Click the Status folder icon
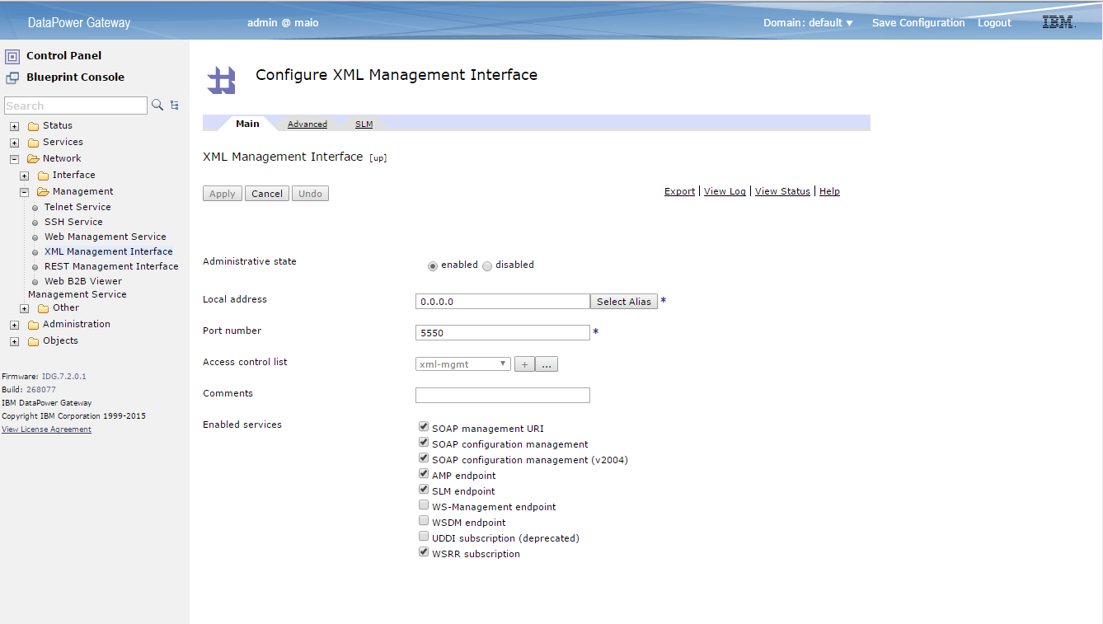This screenshot has width=1103, height=624. (33, 126)
